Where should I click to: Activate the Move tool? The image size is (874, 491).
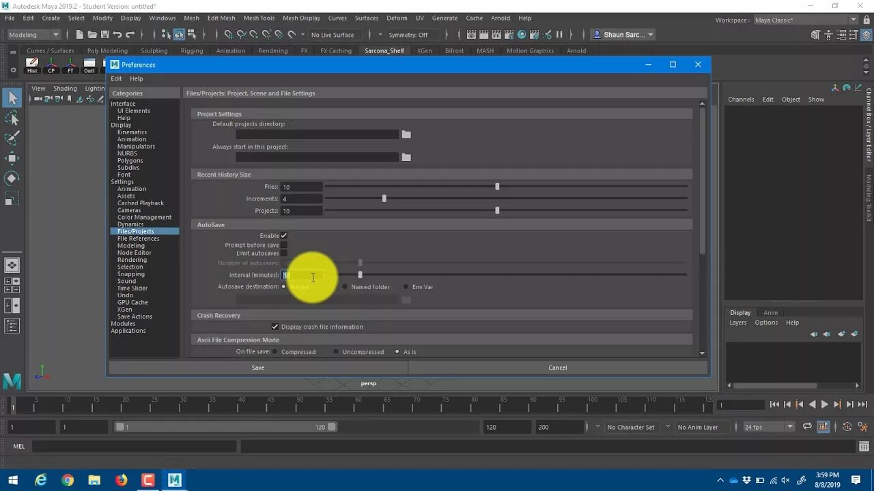pyautogui.click(x=12, y=158)
